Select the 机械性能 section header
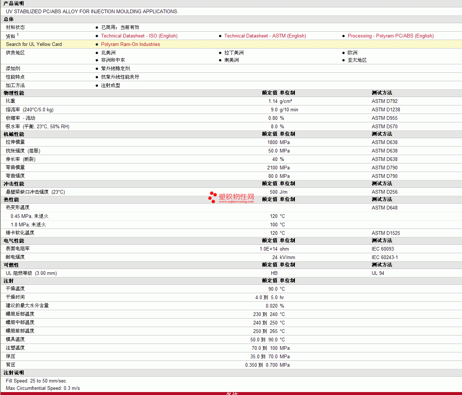462x395 pixels. [14, 134]
